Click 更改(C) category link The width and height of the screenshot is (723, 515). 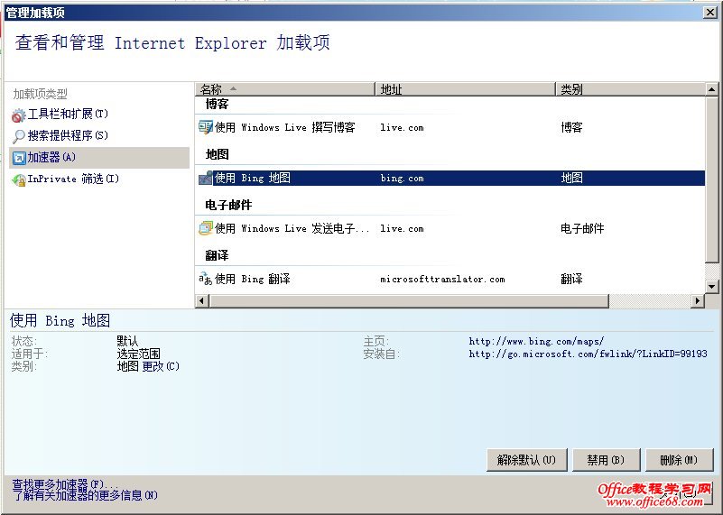pyautogui.click(x=161, y=367)
